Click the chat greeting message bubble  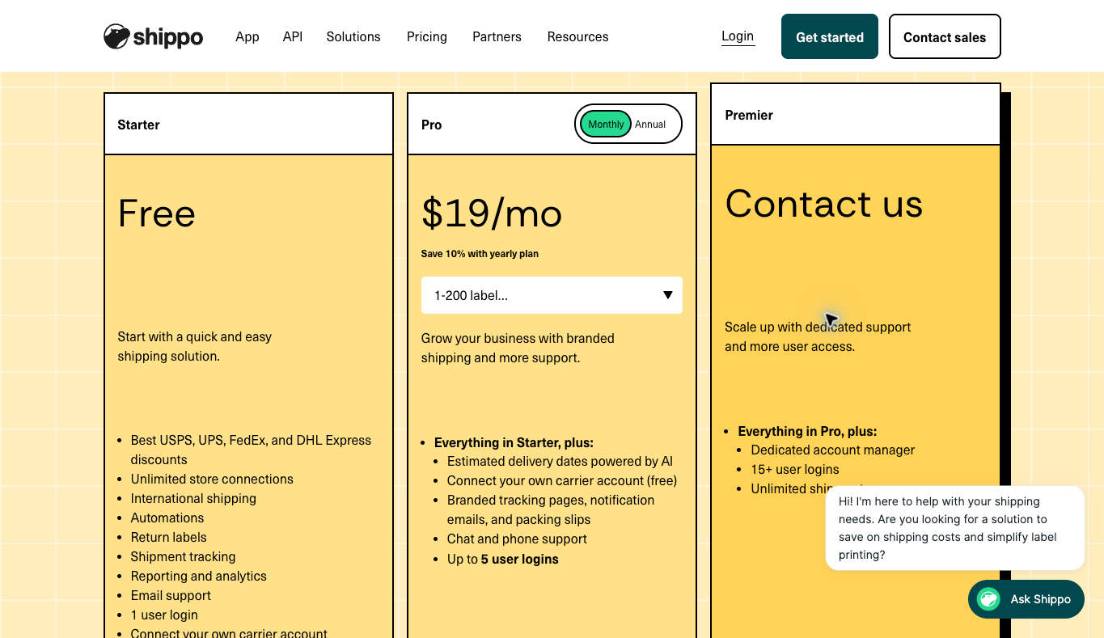(955, 528)
